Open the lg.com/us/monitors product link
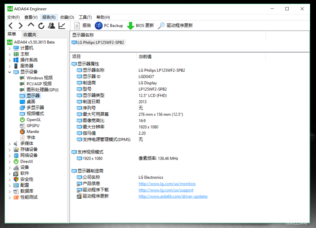316x228 pixels. click(167, 184)
